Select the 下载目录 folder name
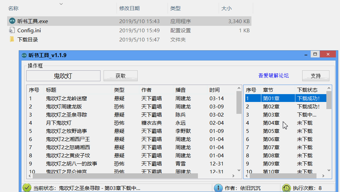 [x=28, y=39]
